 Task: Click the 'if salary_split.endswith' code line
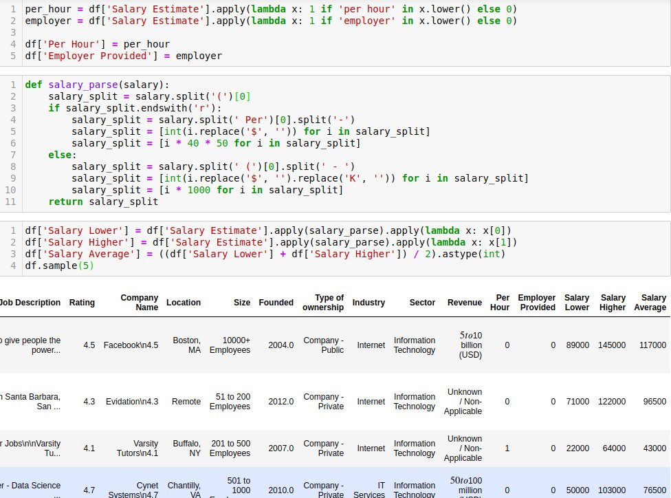[135, 108]
